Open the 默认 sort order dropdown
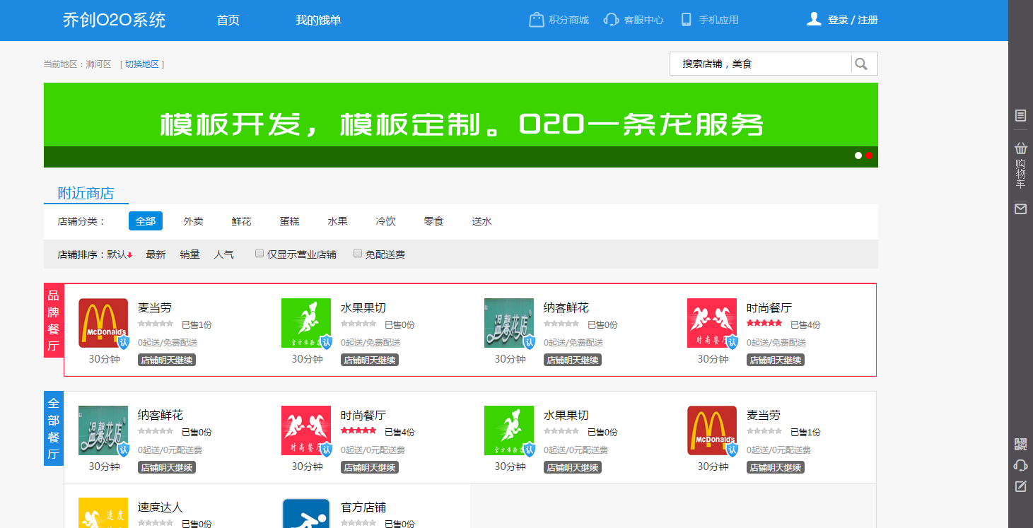The height and width of the screenshot is (528, 1033). pyautogui.click(x=117, y=254)
